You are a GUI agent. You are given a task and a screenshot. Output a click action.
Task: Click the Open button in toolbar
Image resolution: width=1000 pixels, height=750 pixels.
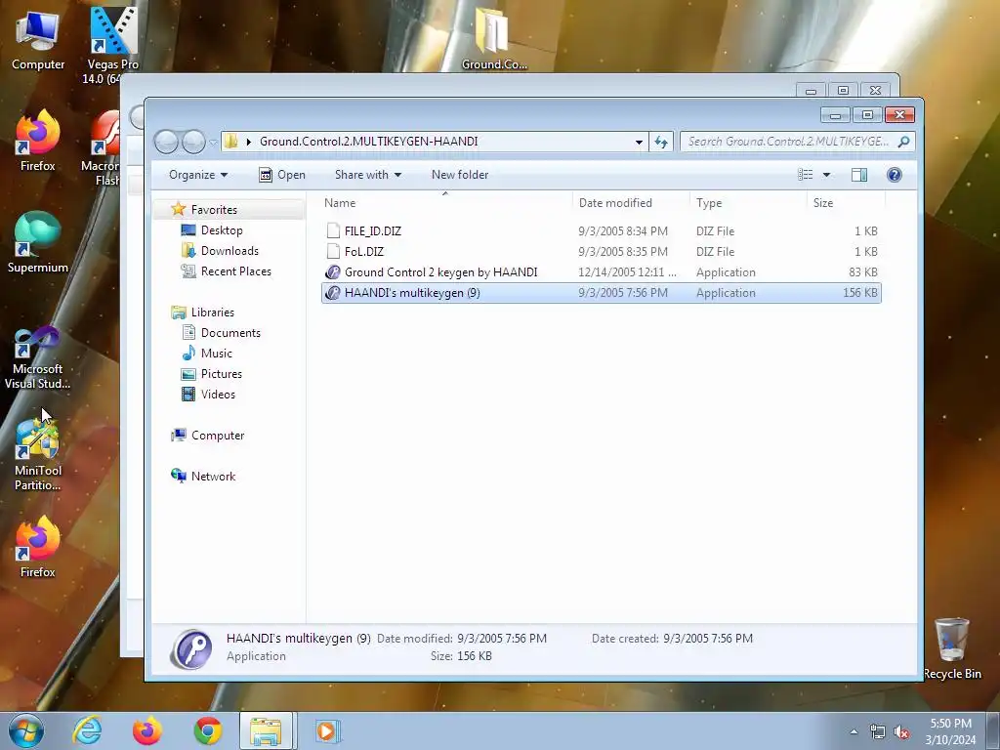pos(282,175)
